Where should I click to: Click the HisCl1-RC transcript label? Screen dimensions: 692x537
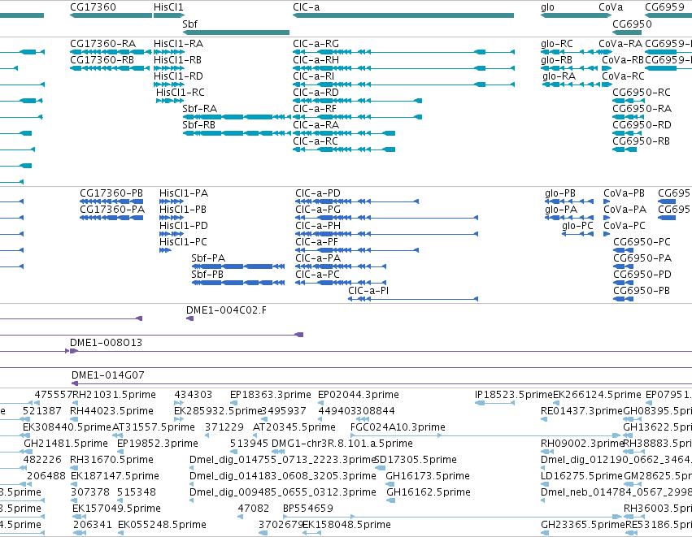181,93
